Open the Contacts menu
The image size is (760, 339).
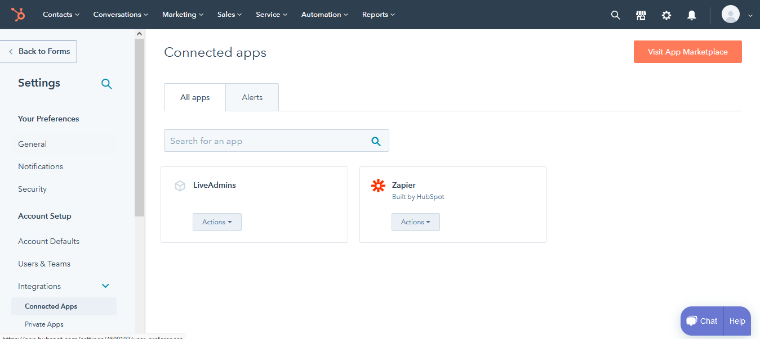(x=61, y=15)
